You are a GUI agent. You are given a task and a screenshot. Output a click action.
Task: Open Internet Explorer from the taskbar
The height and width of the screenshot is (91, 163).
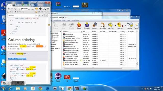(x=11, y=88)
